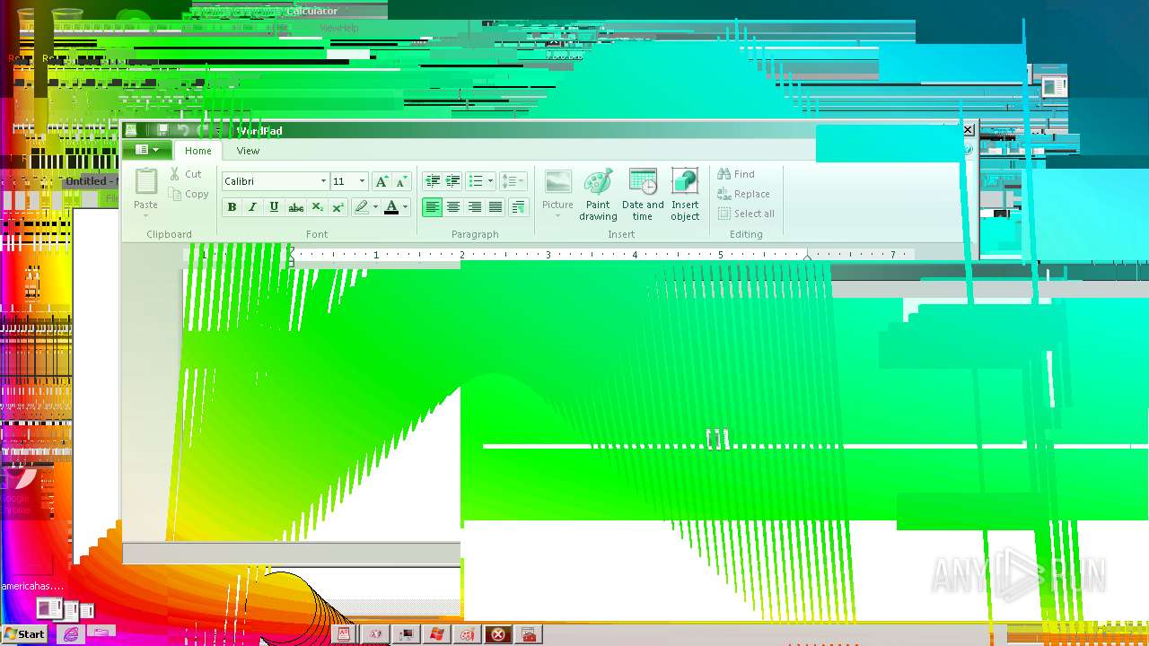
Task: Click the Decrease indent icon
Action: (x=432, y=181)
